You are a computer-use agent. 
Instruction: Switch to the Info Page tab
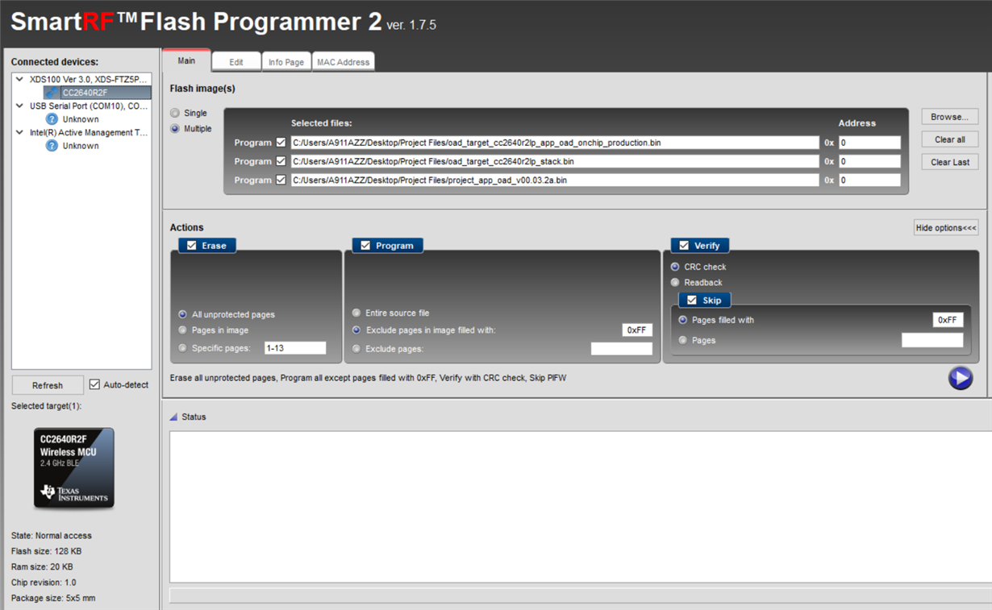[286, 62]
